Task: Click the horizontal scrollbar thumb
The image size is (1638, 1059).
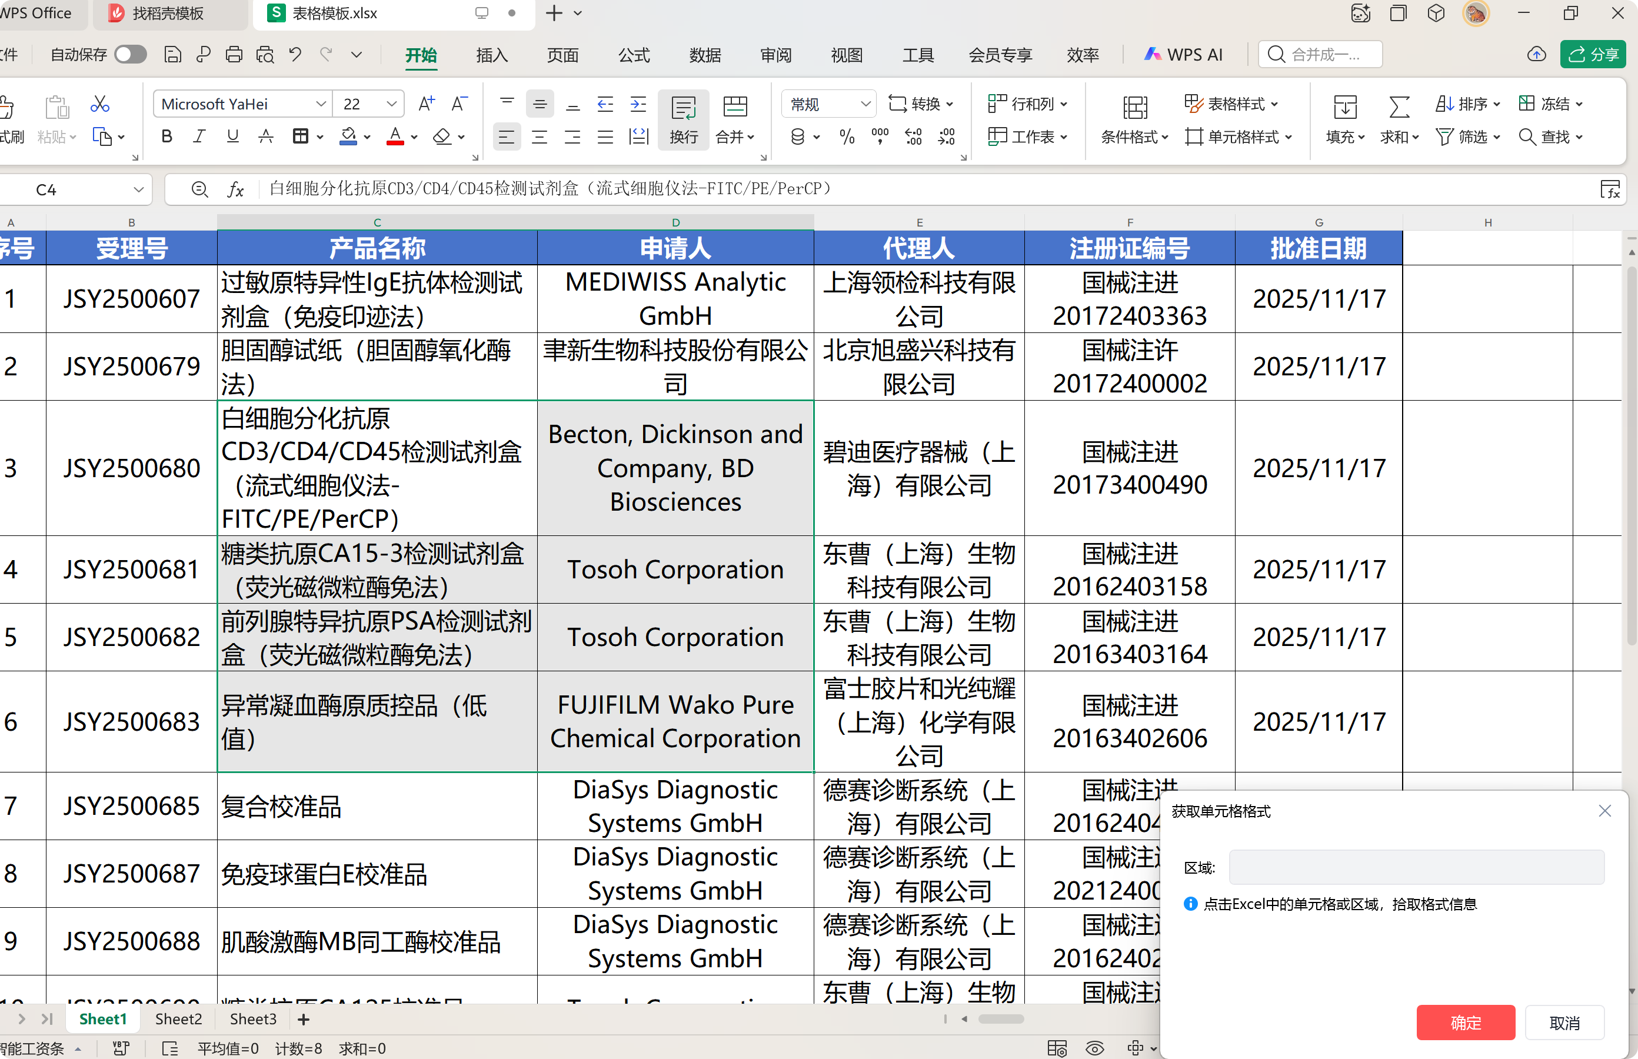Action: pyautogui.click(x=1001, y=1019)
